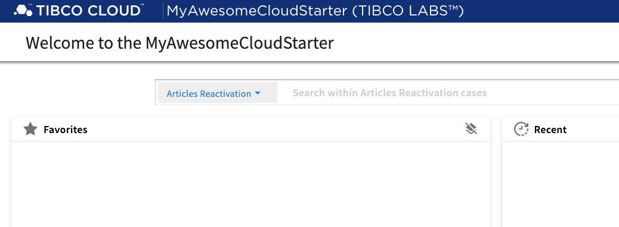Select the Recent panel title text

[x=550, y=130]
